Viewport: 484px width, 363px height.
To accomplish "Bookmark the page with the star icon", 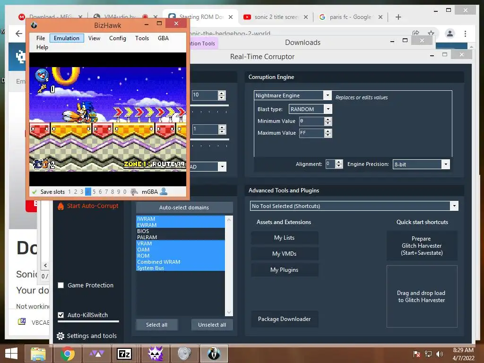I will (x=431, y=33).
